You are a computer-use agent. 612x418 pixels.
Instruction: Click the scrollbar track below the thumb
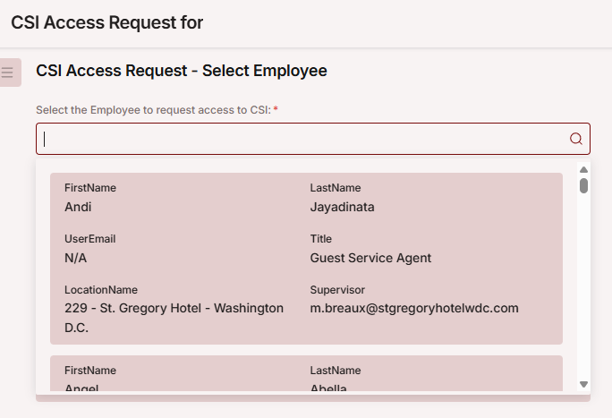click(584, 286)
